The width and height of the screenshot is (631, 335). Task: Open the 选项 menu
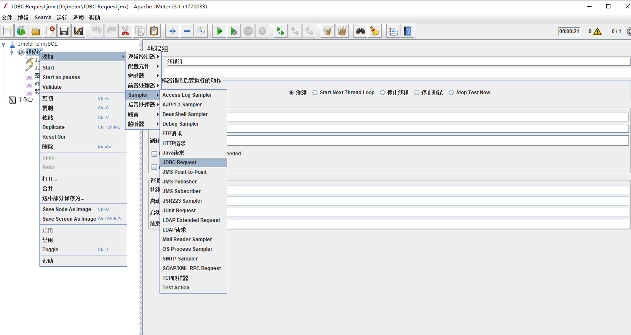pos(79,18)
